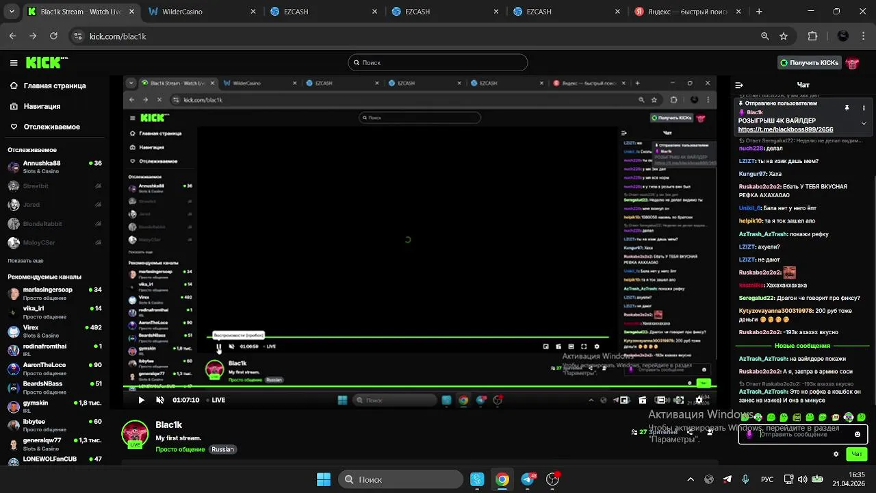Screen dimensions: 876x493
Task: Open the t.me/blackboss999 pinned link
Action: 785,129
